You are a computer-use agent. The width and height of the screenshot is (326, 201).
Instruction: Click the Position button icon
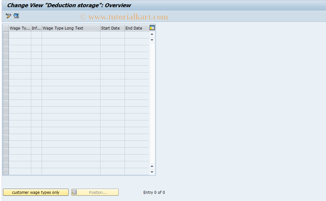(75, 192)
